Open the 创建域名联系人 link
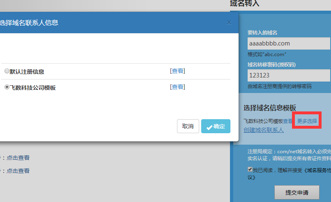Image resolution: width=331 pixels, height=202 pixels. (x=264, y=130)
